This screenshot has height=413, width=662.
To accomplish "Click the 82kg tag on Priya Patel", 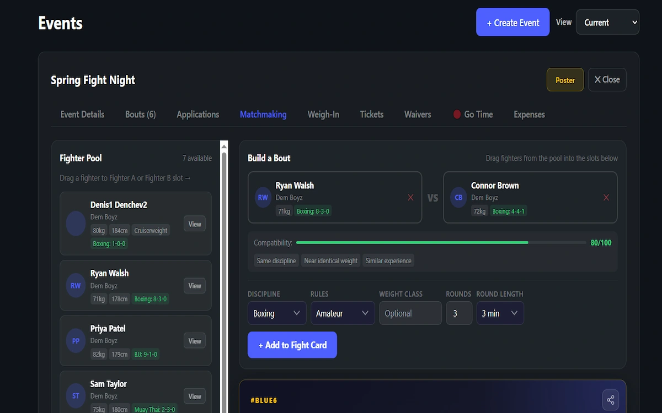I will (x=99, y=354).
